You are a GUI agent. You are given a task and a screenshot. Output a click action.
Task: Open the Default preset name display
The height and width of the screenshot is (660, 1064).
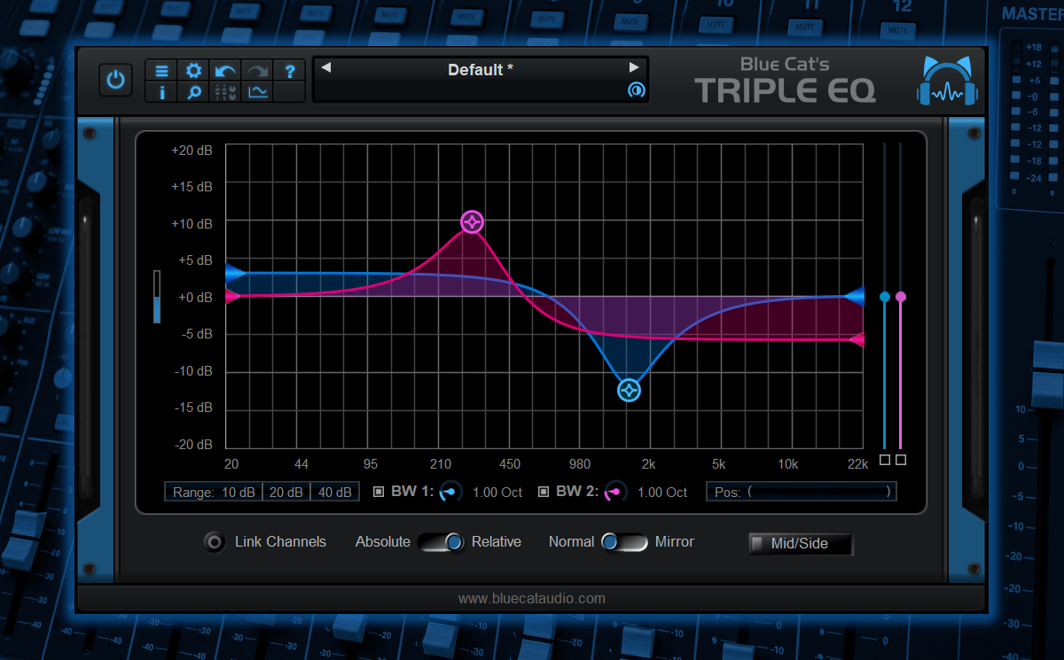point(480,69)
